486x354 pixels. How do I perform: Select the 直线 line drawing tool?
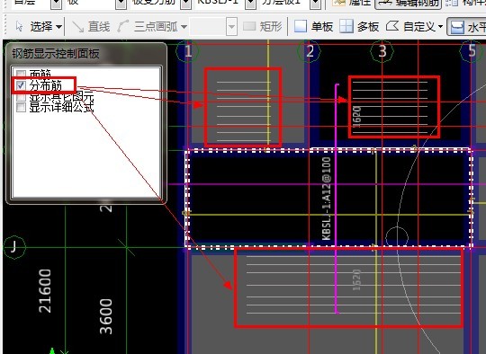(x=91, y=27)
